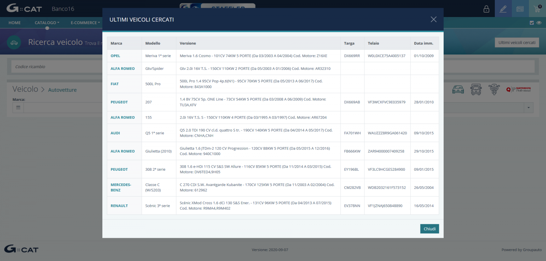Click the footer G:CAT logo
The height and width of the screenshot is (261, 546).
(x=21, y=249)
